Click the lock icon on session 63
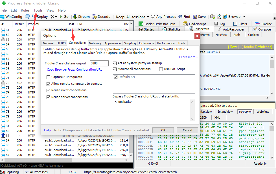The width and height of the screenshot is (276, 174). (x=3, y=40)
